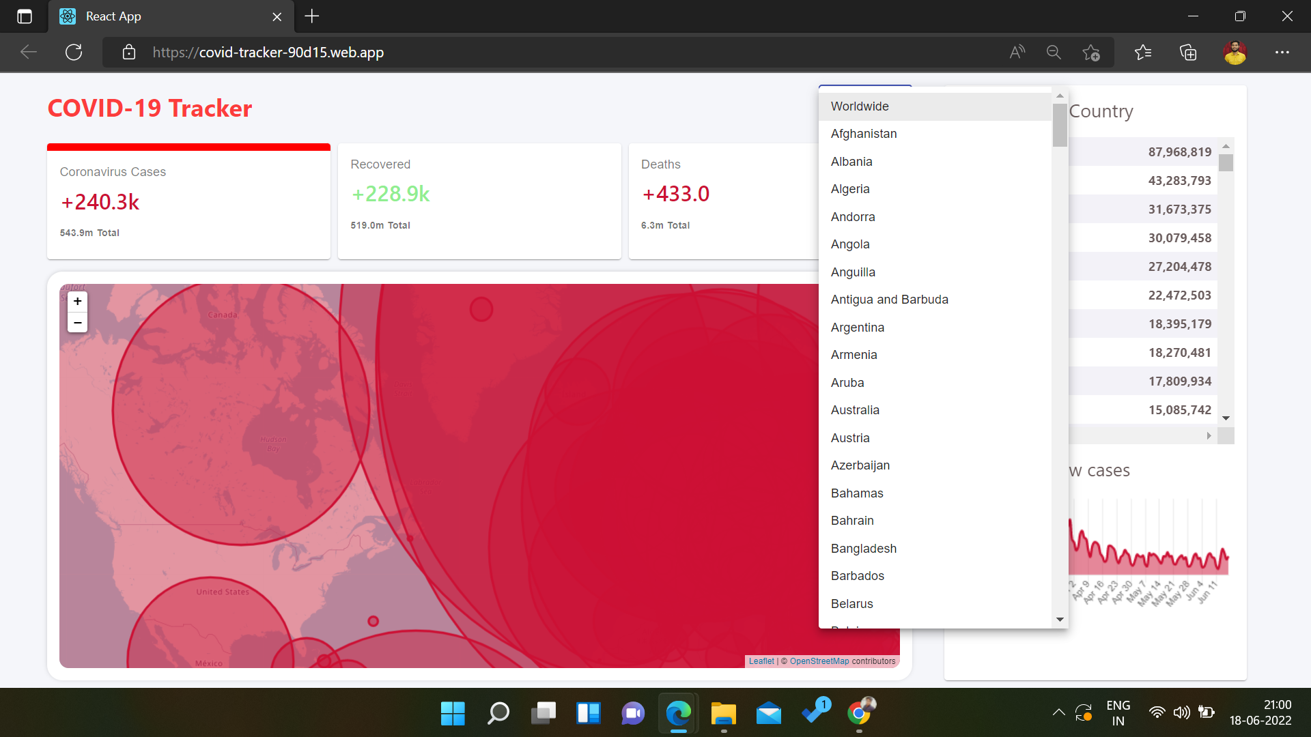The height and width of the screenshot is (737, 1311).
Task: Open the Mail app from taskbar
Action: pyautogui.click(x=769, y=714)
